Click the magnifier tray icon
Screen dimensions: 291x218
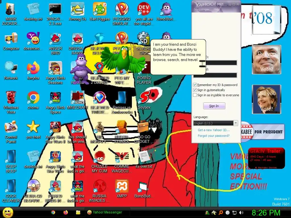click(x=221, y=213)
